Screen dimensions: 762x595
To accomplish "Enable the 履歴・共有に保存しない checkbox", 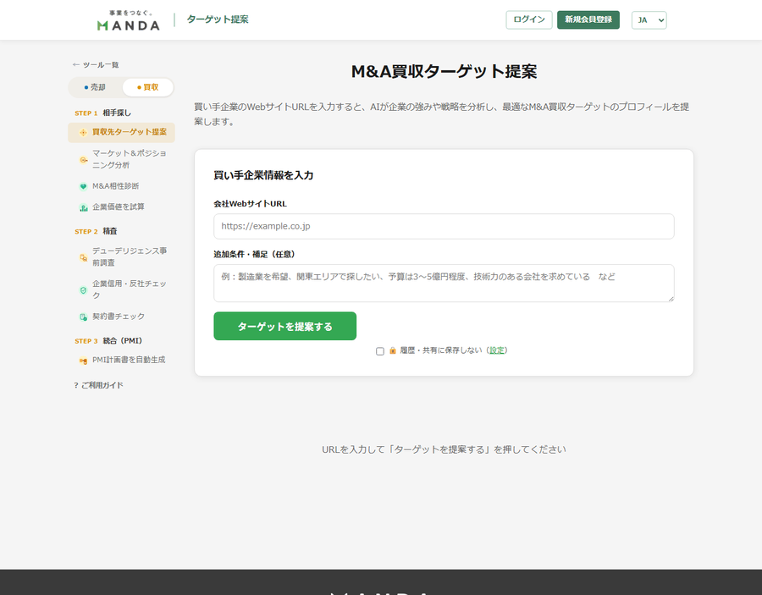I will (x=380, y=351).
